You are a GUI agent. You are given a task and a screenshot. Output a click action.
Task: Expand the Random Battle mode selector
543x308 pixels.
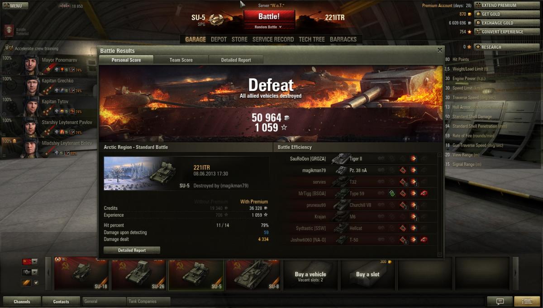pyautogui.click(x=269, y=27)
